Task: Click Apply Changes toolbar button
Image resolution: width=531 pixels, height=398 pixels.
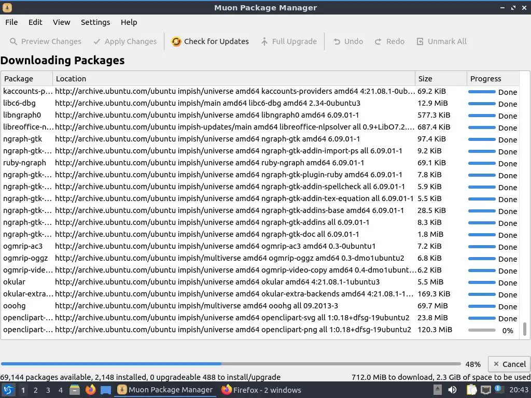Action: (x=125, y=41)
